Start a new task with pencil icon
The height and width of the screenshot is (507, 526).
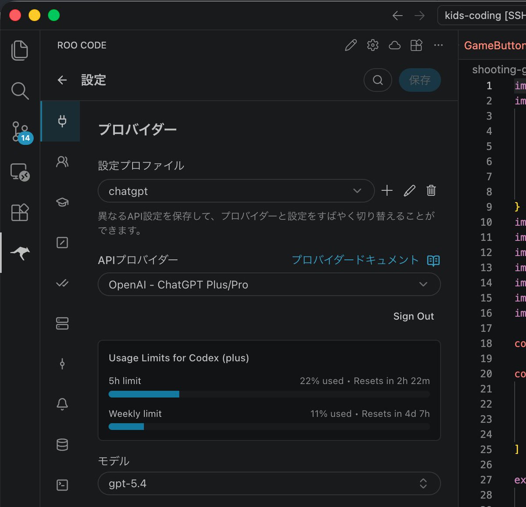click(x=351, y=45)
